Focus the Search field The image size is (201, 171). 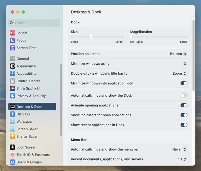[34, 23]
